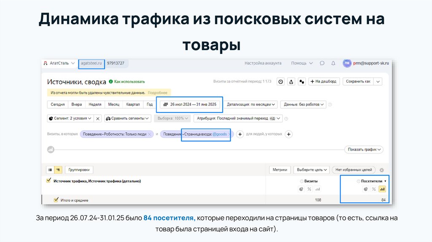The image size is (432, 242).
Task: Click counter number 97913727
Action: [116, 63]
